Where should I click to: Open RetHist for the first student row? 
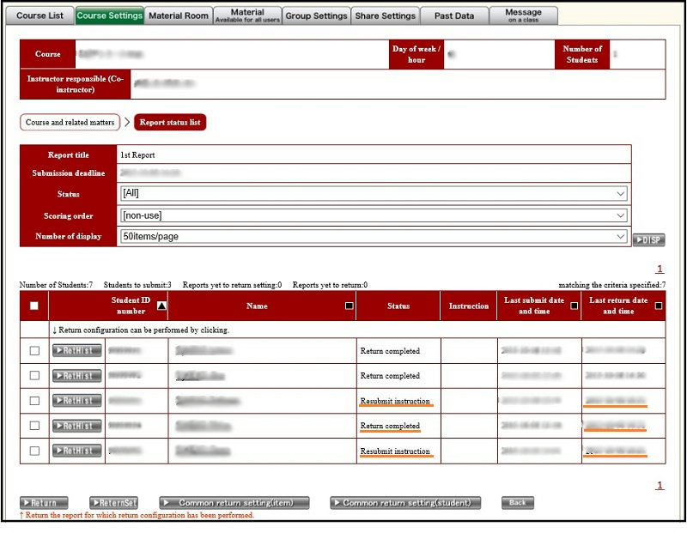tap(76, 350)
